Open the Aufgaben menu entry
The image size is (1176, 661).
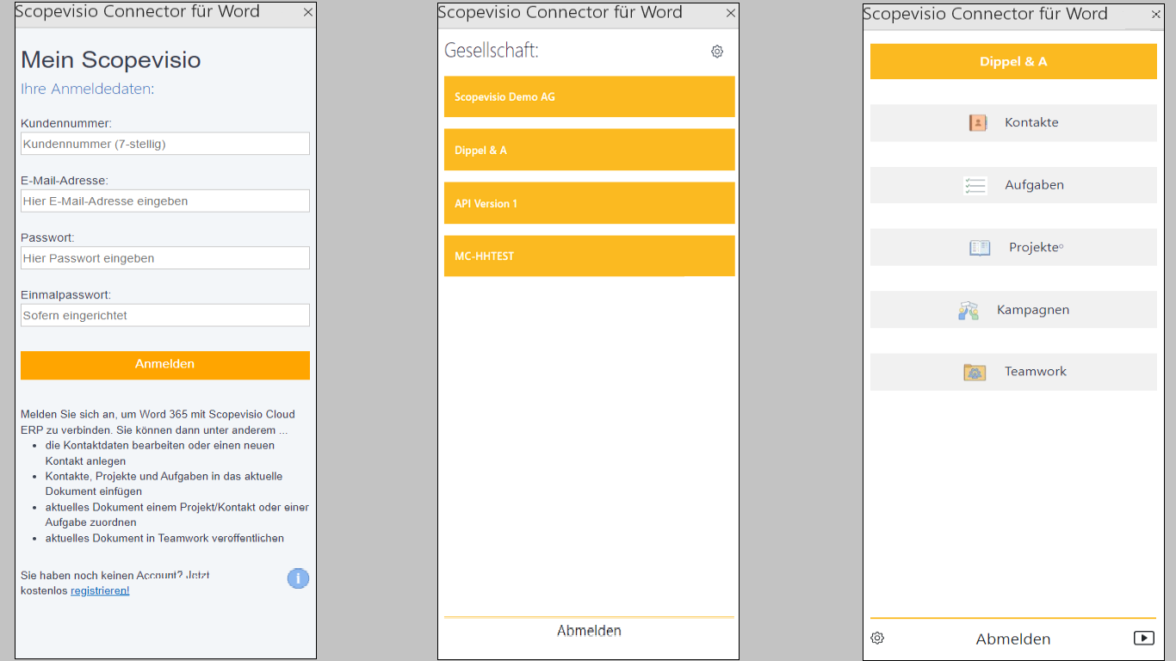(x=1013, y=185)
